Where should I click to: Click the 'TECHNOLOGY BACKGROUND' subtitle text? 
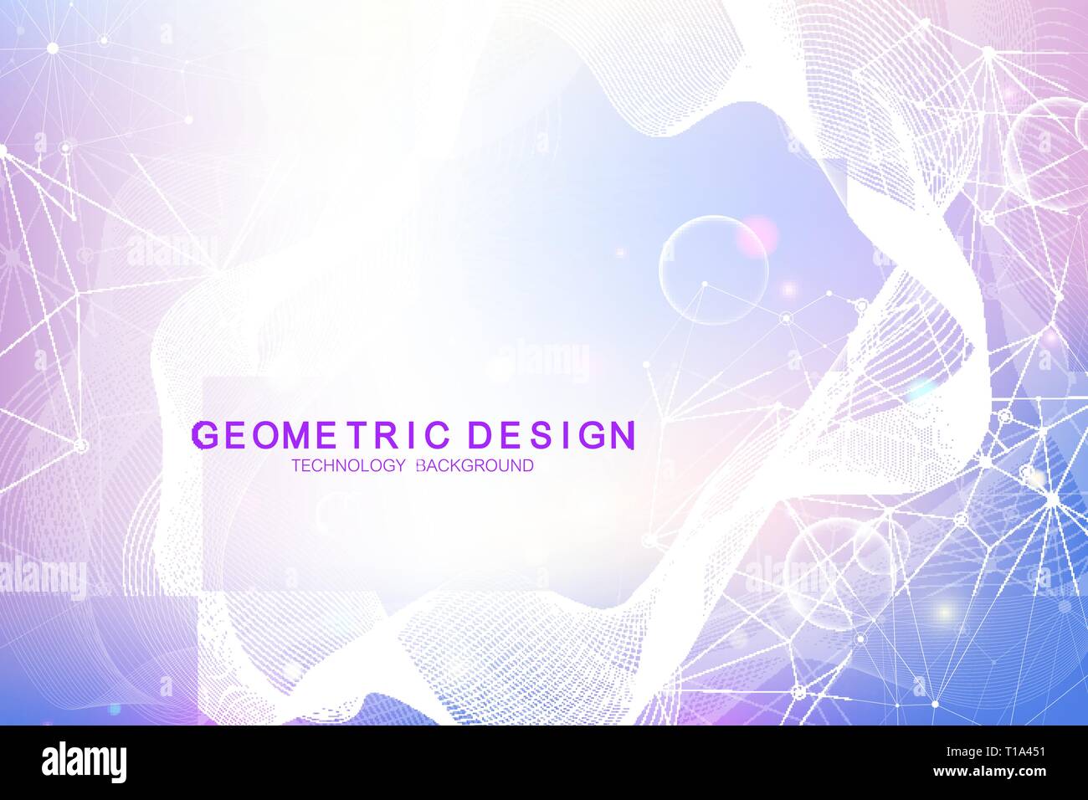[412, 466]
